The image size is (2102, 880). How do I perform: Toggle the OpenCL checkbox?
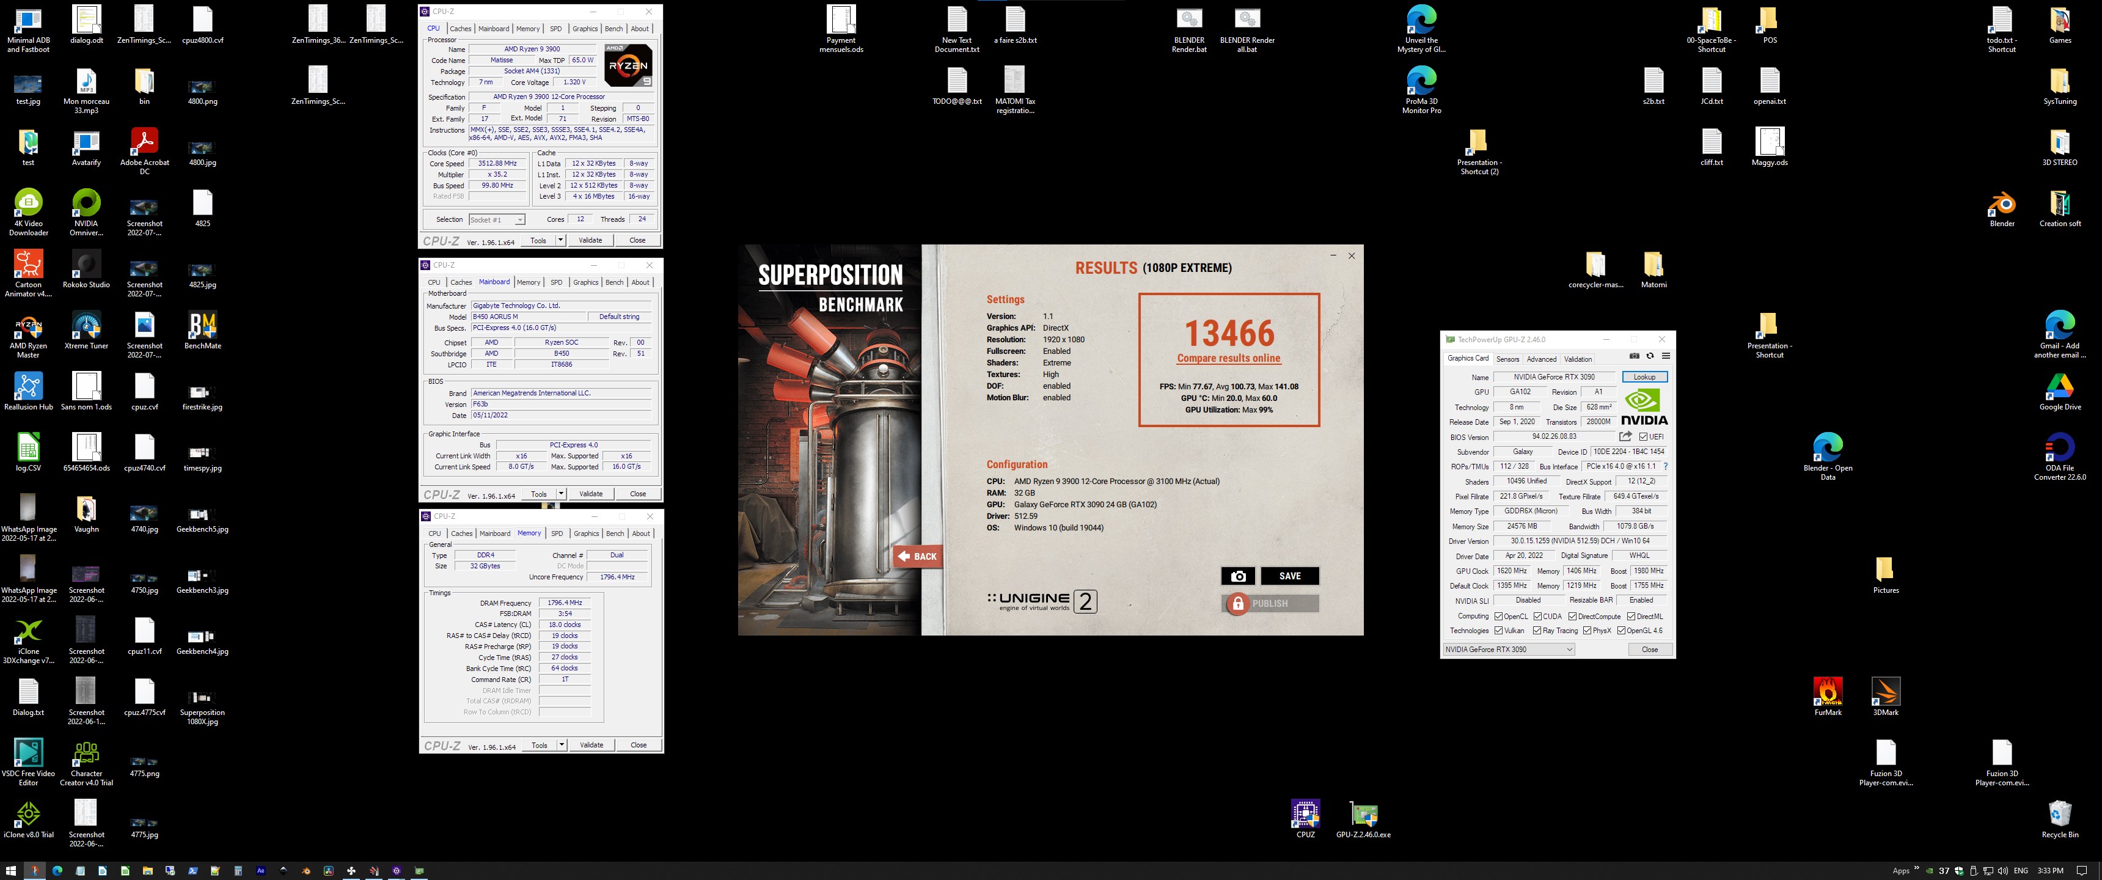click(1498, 617)
